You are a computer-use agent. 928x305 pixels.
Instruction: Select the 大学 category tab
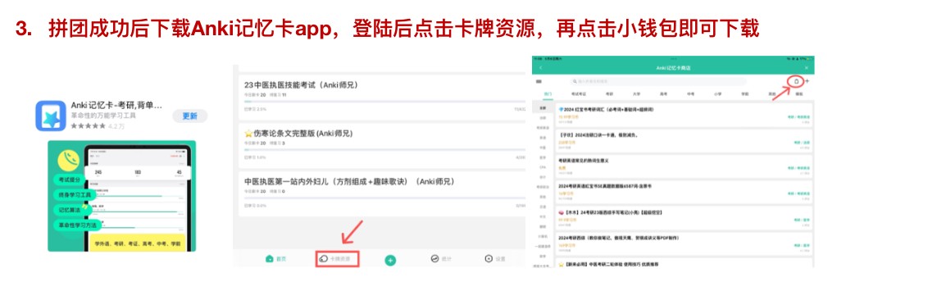click(x=636, y=94)
